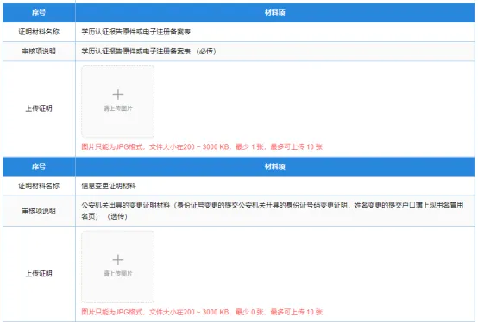Image resolution: width=478 pixels, height=323 pixels.
Task: Click the 序号 header above the 信息变更证明材料 section
Action: 39,166
